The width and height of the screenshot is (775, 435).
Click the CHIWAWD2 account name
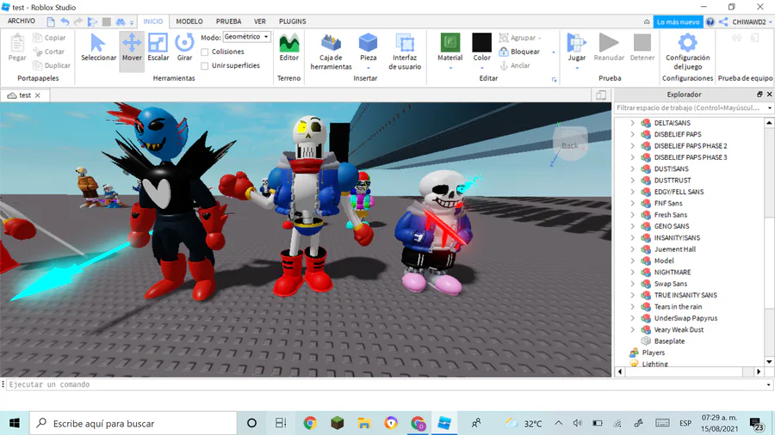[749, 21]
